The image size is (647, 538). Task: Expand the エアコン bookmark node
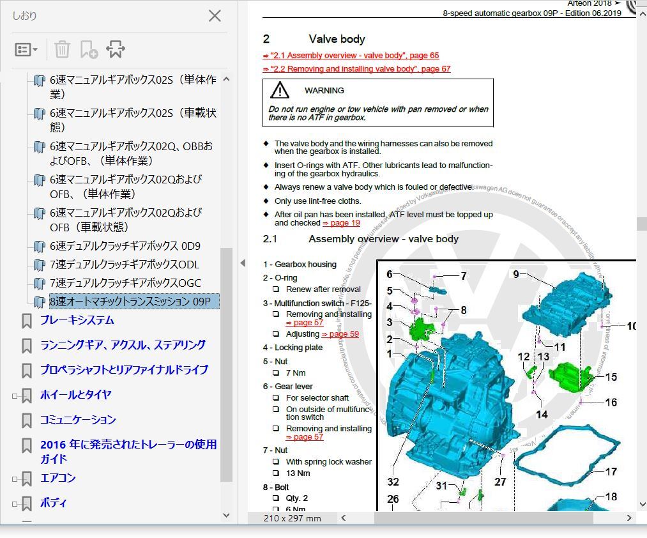[x=15, y=479]
